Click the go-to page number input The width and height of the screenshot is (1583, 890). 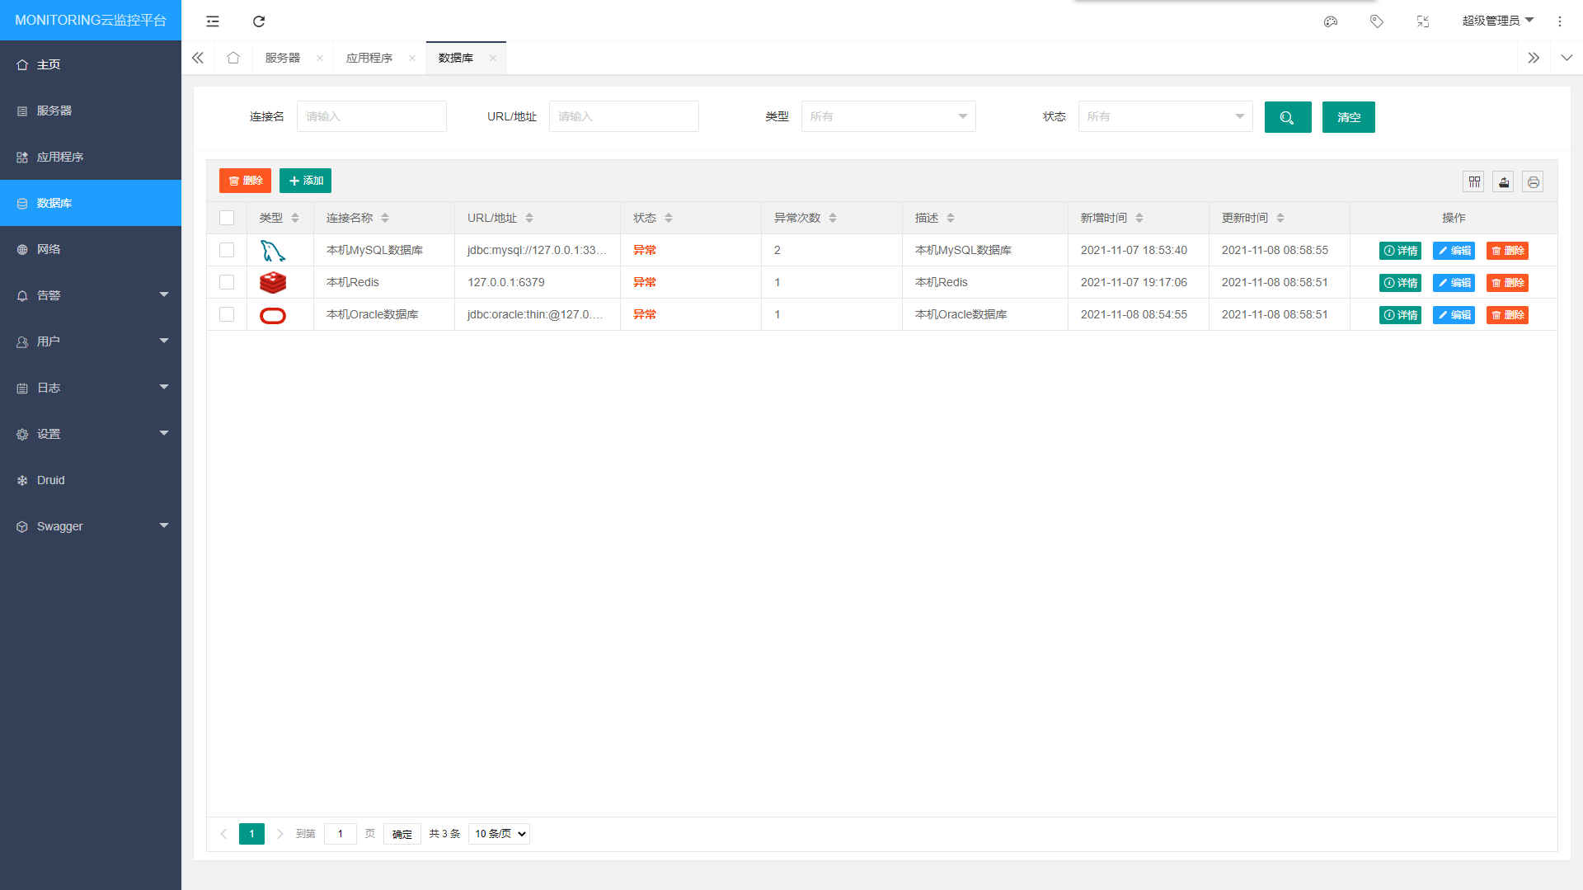(341, 834)
